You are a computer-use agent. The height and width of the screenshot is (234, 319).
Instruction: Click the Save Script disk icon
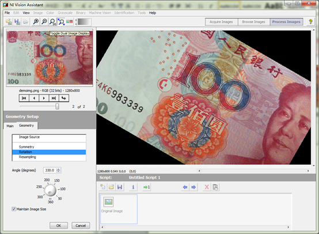tap(120, 187)
